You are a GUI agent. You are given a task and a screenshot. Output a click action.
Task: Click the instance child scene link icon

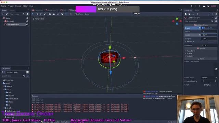tap(7, 14)
